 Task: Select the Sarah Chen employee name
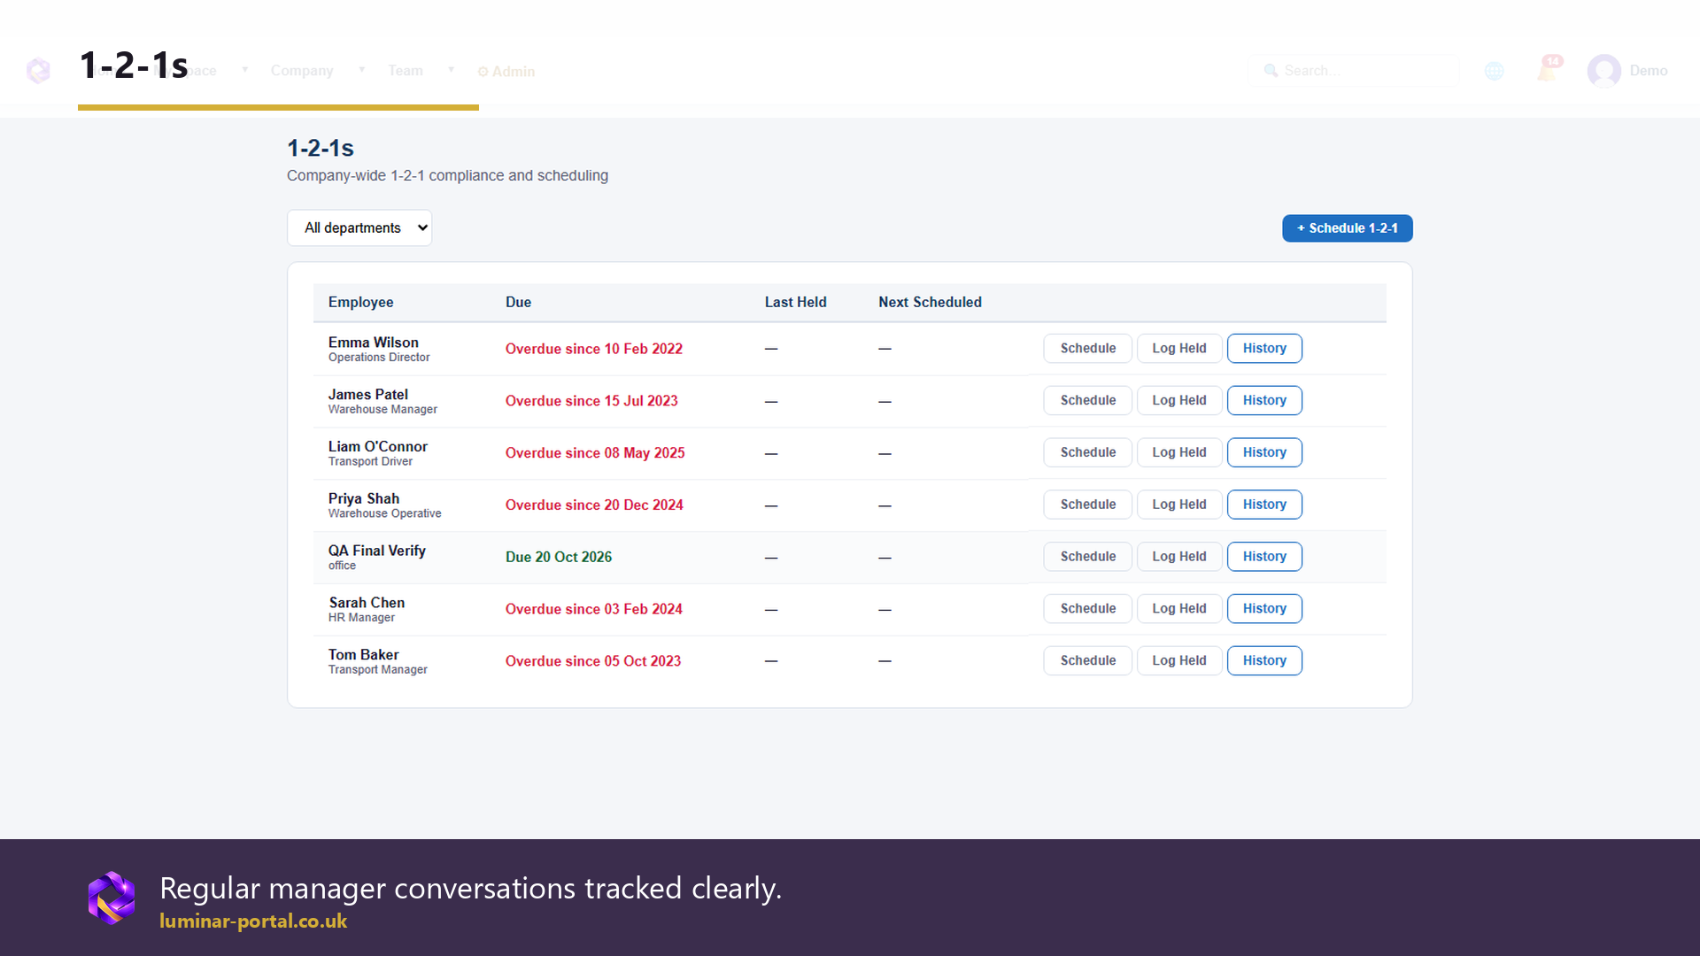click(367, 603)
